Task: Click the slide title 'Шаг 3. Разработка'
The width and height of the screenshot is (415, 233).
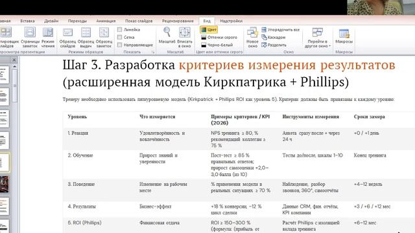Action: (119, 65)
